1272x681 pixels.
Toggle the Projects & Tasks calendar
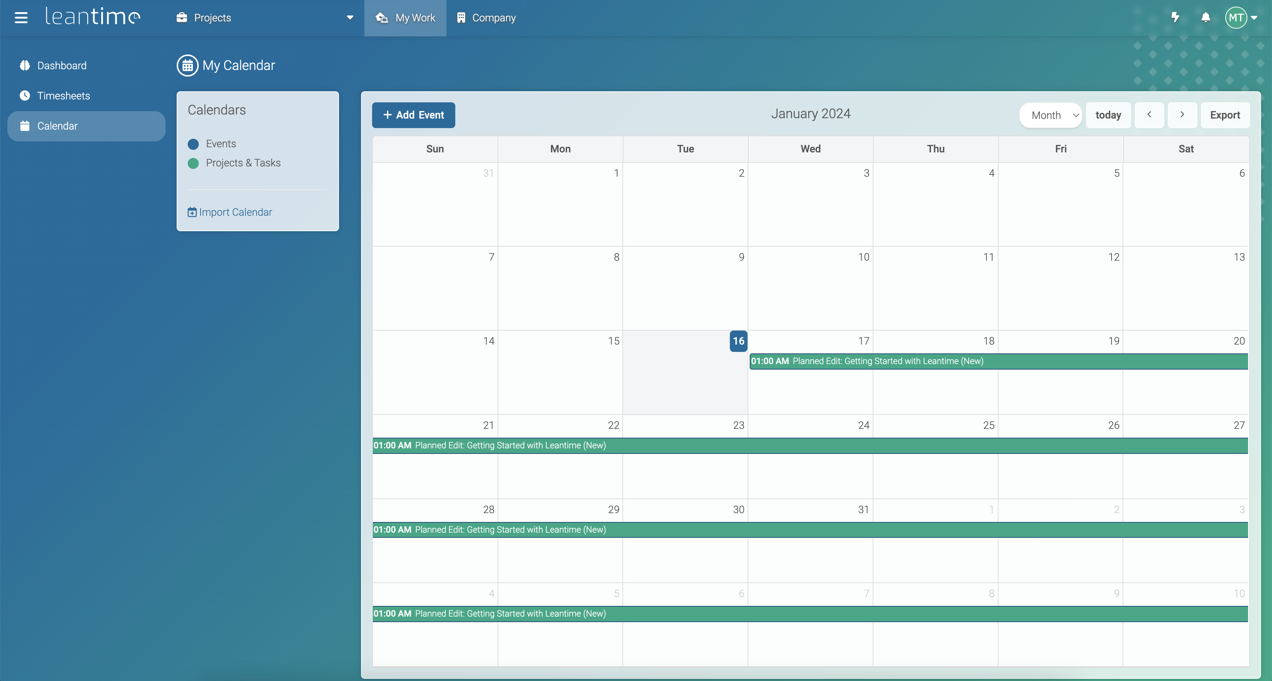[x=243, y=162]
